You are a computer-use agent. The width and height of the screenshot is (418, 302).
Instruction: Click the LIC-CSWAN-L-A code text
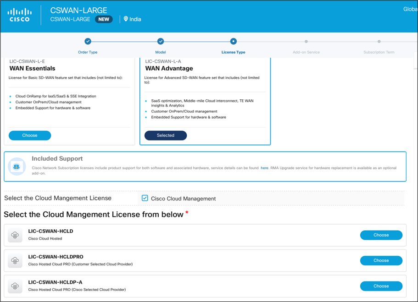[163, 61]
